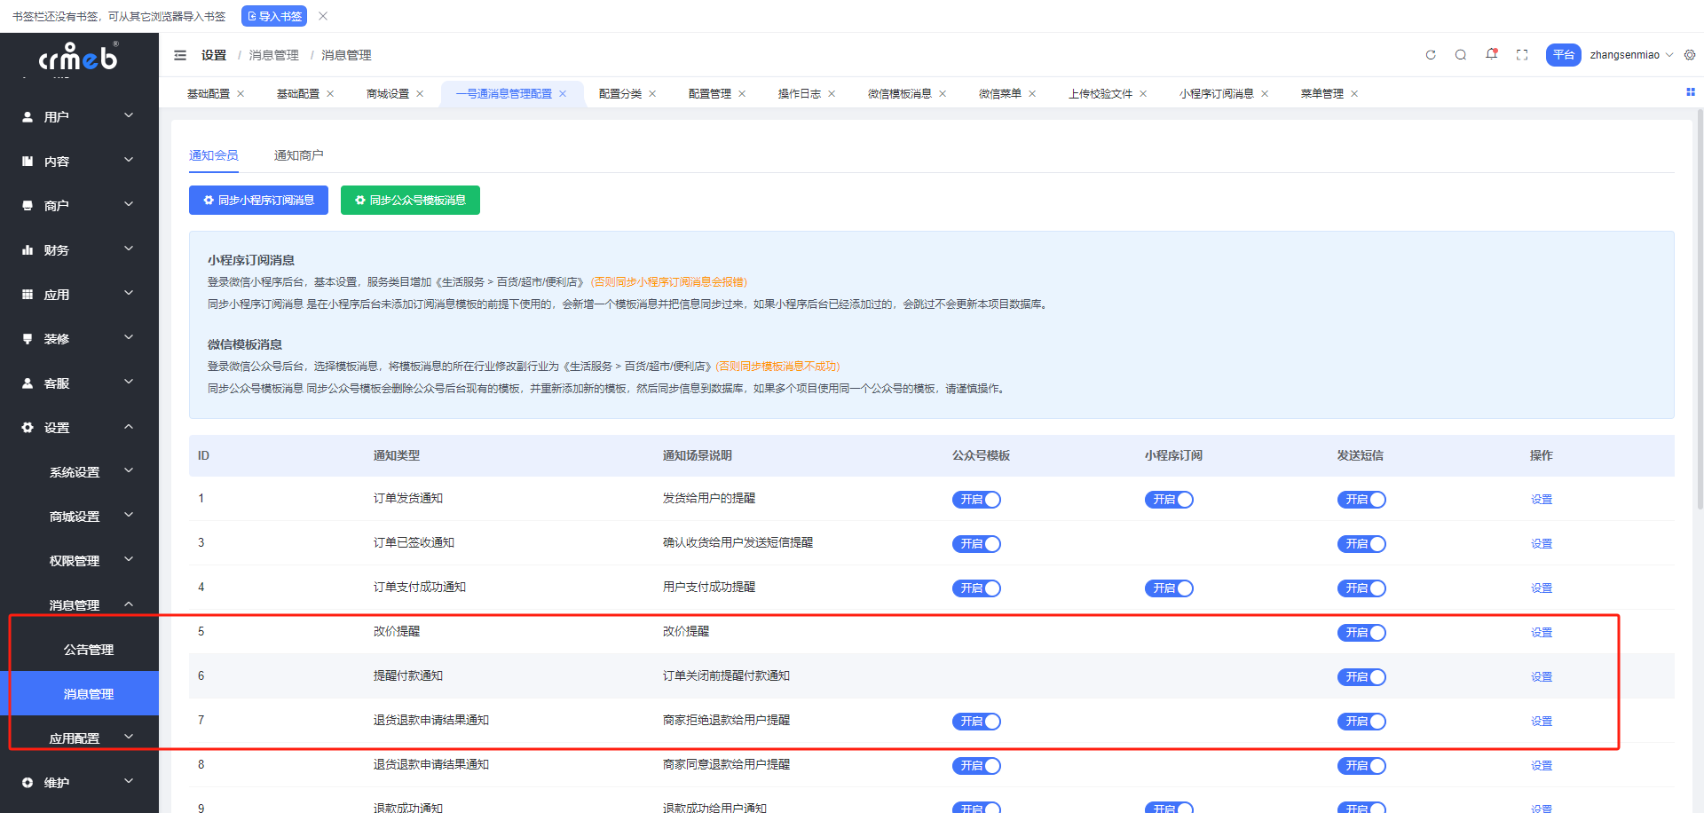Close the 上传校验文件 tab
The width and height of the screenshot is (1704, 813).
tap(1143, 94)
